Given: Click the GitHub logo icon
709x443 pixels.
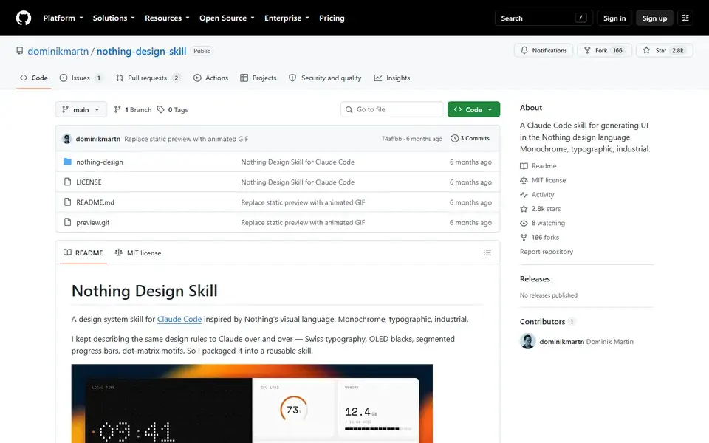Looking at the screenshot, I should tap(24, 18).
